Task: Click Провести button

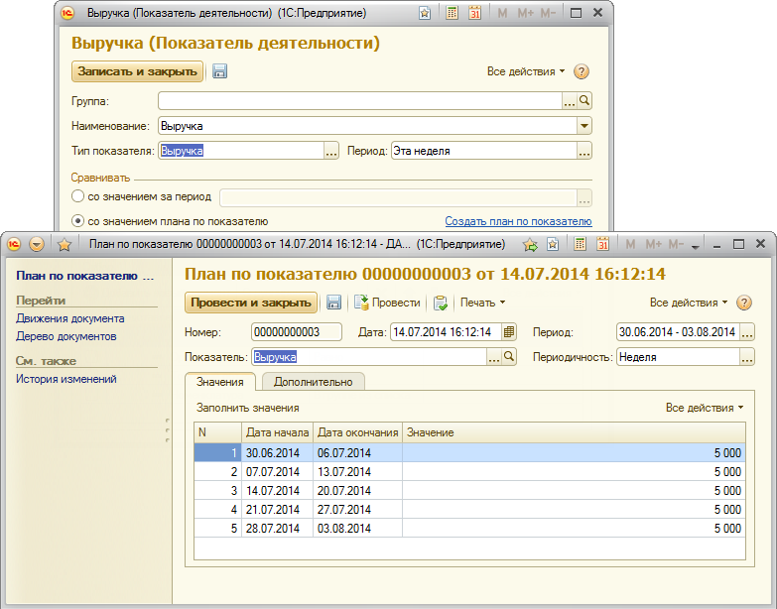Action: click(x=387, y=303)
